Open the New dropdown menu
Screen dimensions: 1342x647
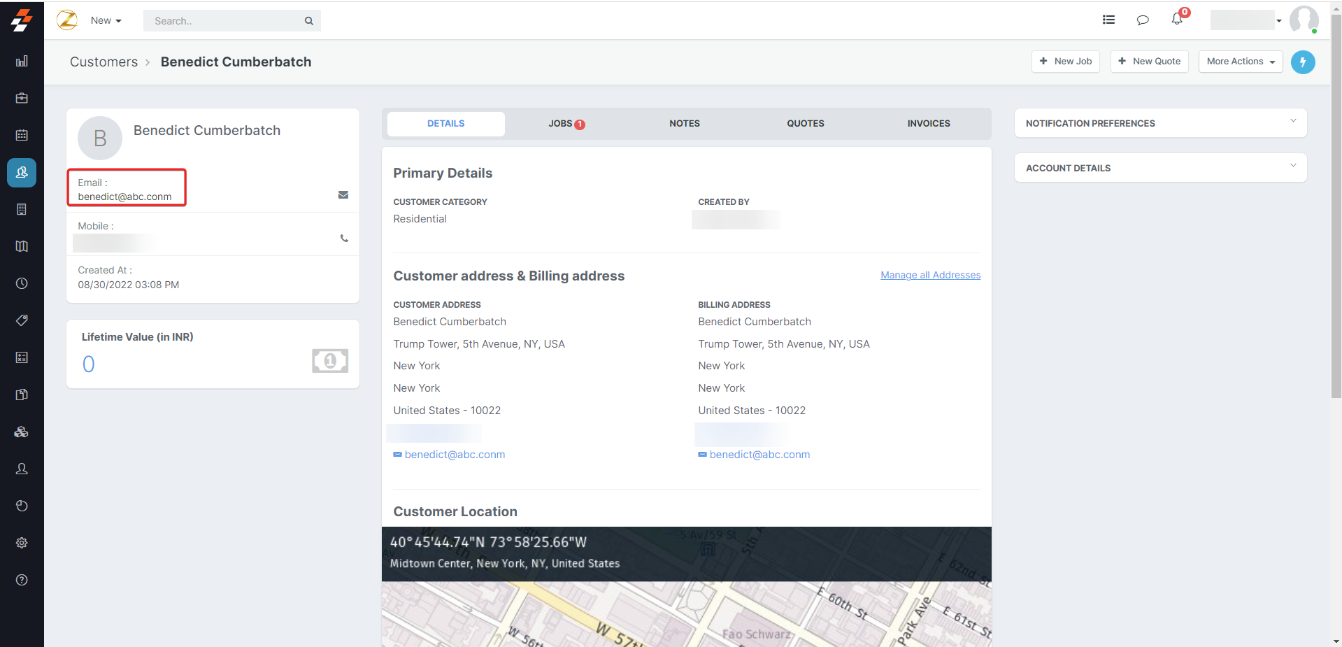click(x=106, y=21)
